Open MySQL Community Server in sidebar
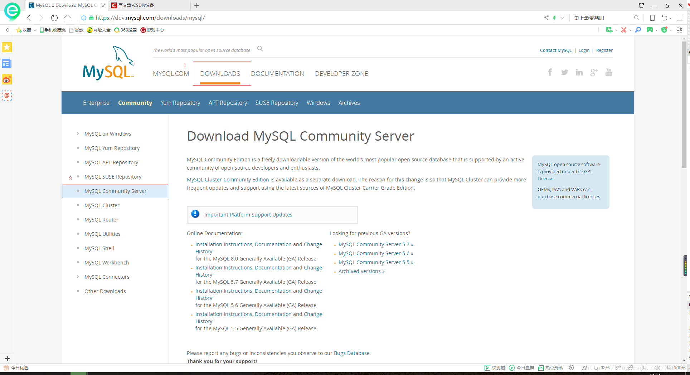The image size is (690, 375). pyautogui.click(x=115, y=191)
